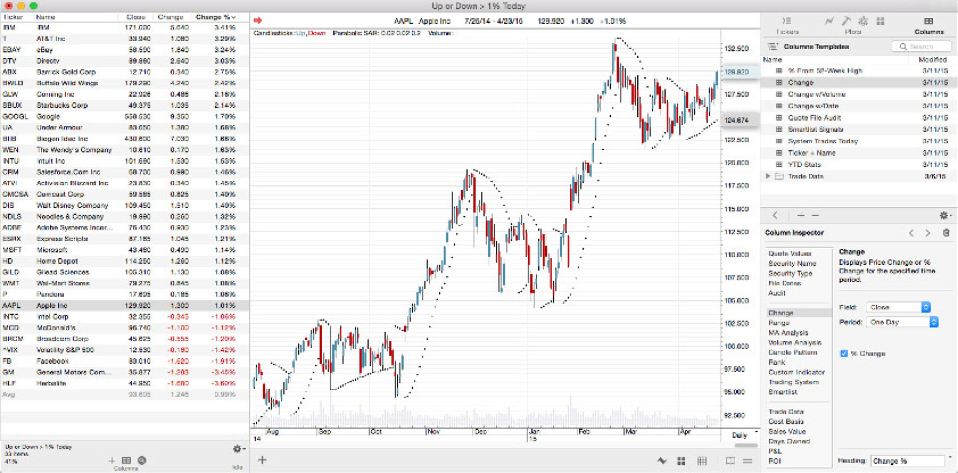Open the dropdown arrow beside Heading field

pyautogui.click(x=950, y=459)
